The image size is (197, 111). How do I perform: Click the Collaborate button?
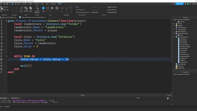[x=179, y=4]
